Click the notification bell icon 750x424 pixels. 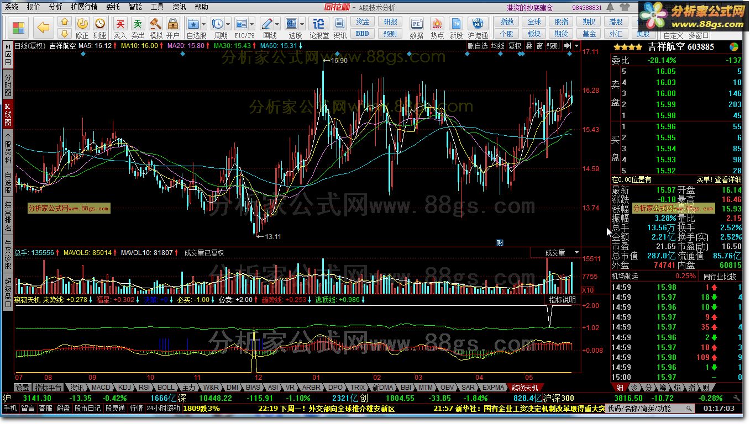click(610, 7)
